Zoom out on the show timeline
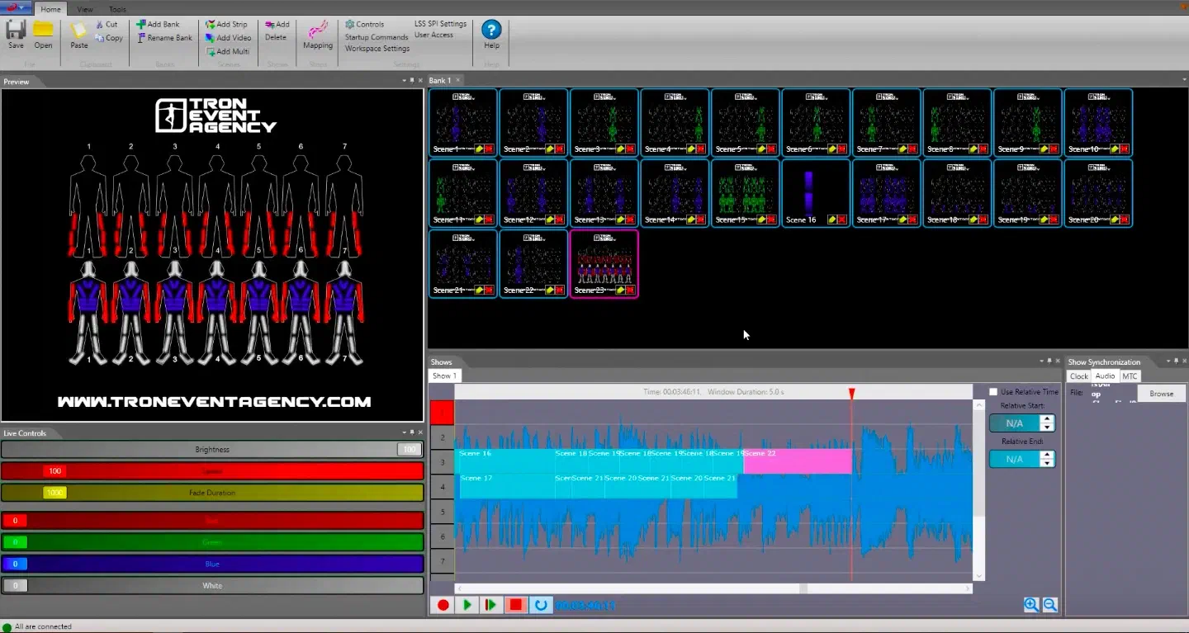Viewport: 1189px width, 633px height. 1050,605
